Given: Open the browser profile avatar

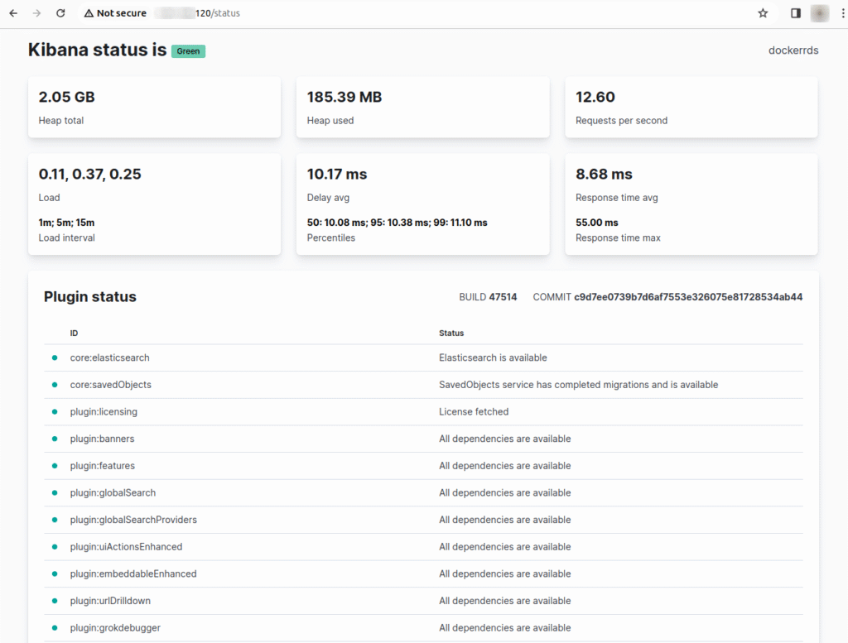Looking at the screenshot, I should click(820, 13).
